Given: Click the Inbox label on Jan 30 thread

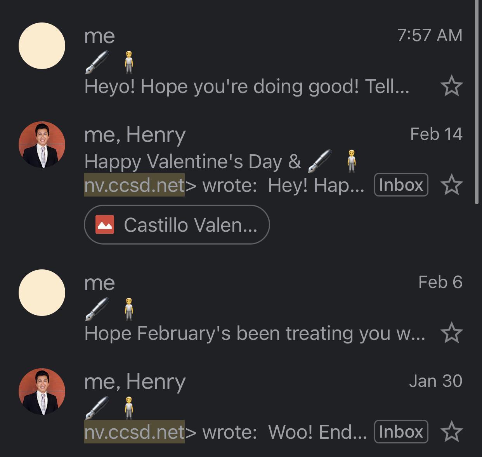Looking at the screenshot, I should 401,432.
